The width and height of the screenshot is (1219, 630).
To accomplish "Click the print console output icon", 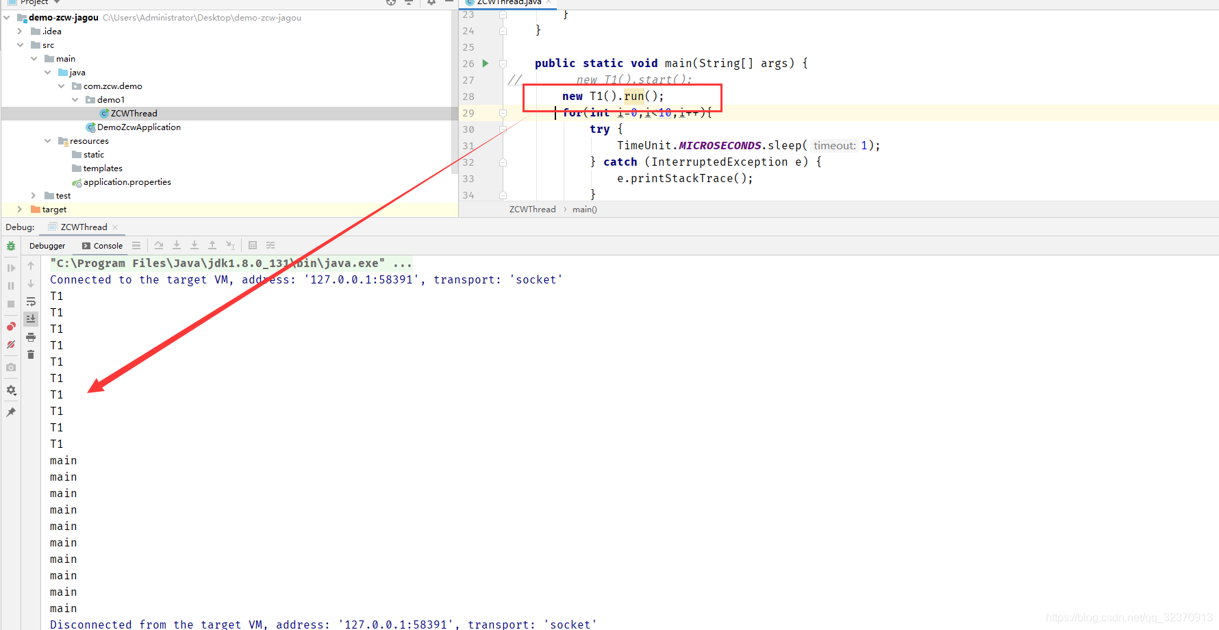I will pos(31,337).
